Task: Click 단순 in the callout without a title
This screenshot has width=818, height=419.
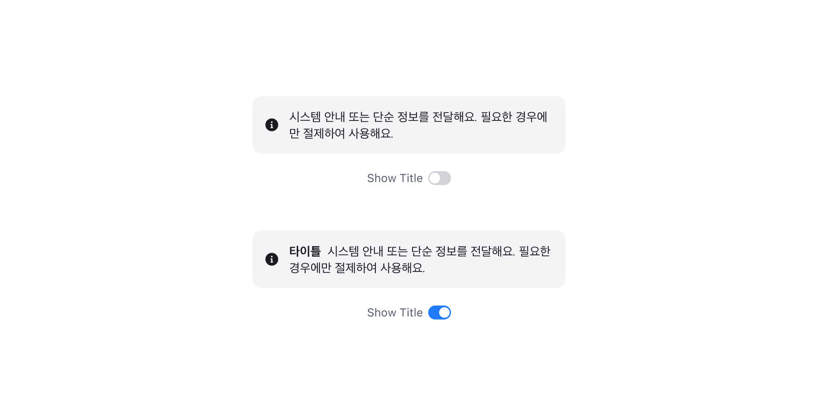Action: click(x=383, y=117)
